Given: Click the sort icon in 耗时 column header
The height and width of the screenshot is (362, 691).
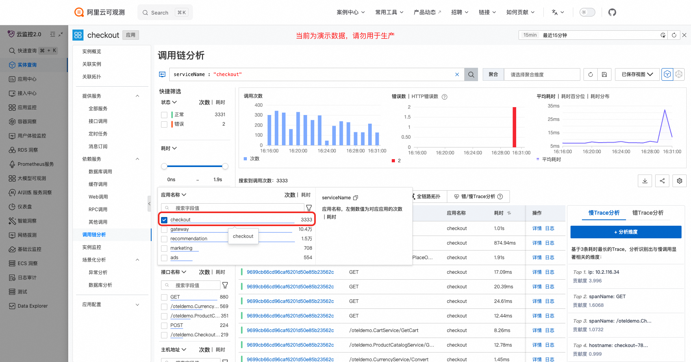Looking at the screenshot, I should [509, 213].
